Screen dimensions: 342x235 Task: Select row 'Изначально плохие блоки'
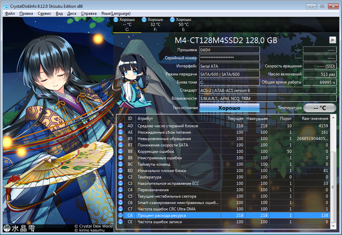click(224, 170)
